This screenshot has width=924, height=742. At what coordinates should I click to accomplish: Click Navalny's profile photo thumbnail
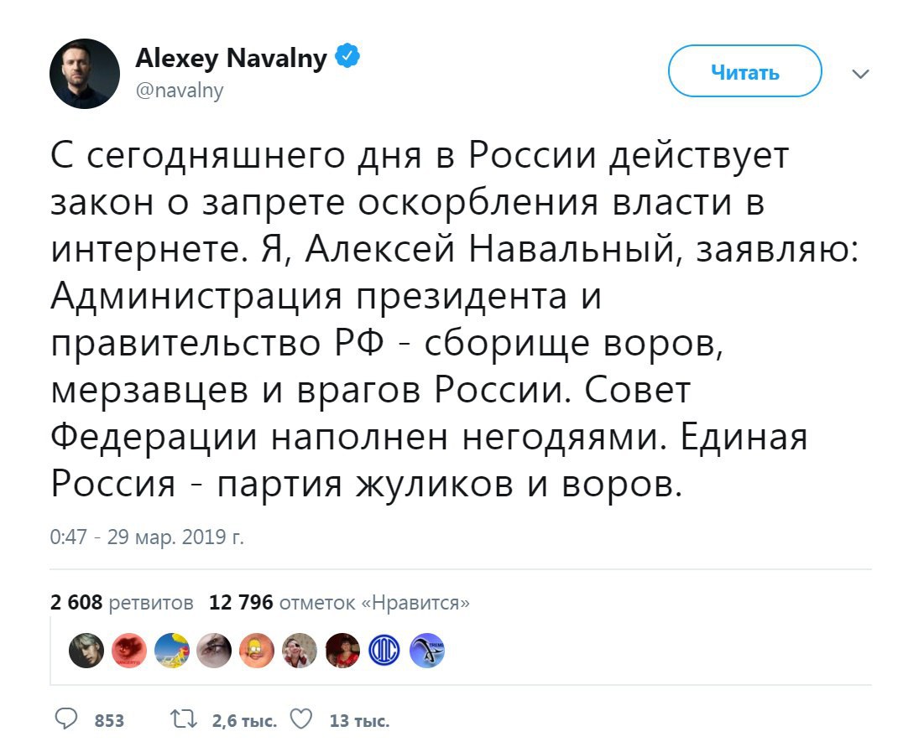pyautogui.click(x=85, y=74)
